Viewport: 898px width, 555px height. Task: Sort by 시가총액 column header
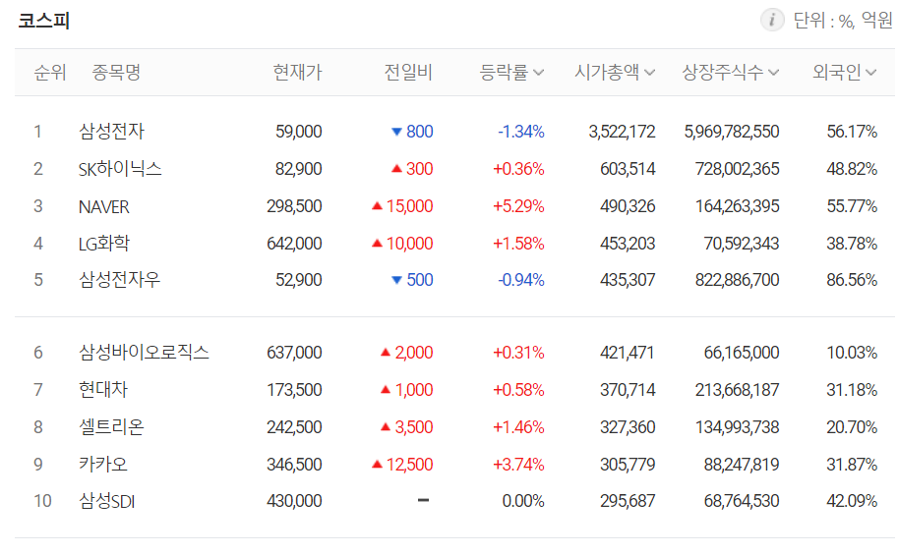[x=615, y=72]
